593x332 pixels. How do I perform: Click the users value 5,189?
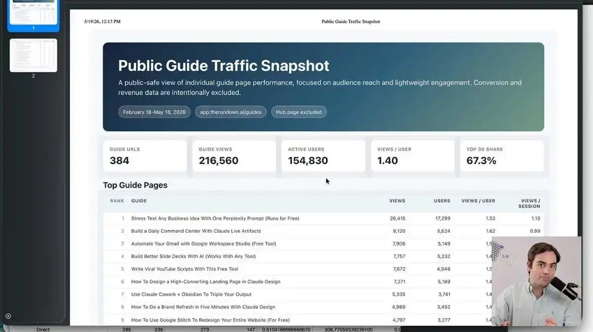coord(443,282)
